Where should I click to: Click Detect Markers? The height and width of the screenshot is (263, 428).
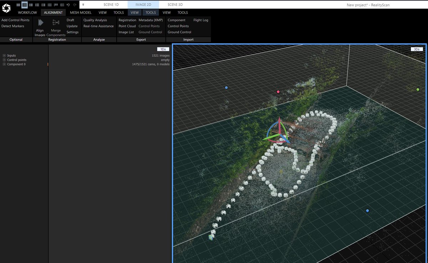(x=13, y=26)
